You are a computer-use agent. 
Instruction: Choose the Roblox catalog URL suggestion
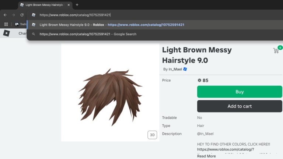point(155,25)
